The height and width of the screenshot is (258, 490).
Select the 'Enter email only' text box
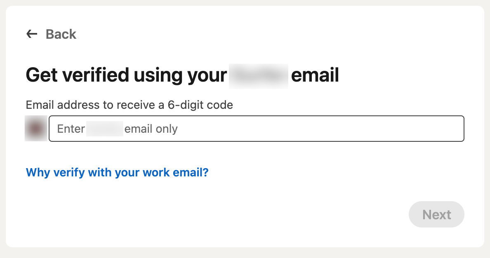click(x=257, y=129)
